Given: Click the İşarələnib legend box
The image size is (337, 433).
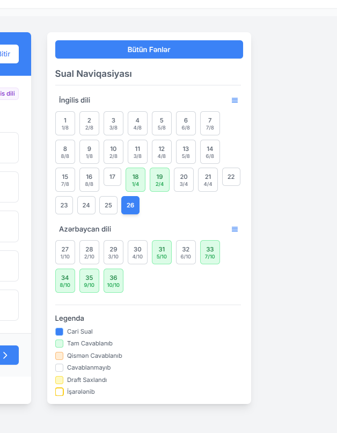Looking at the screenshot, I should pyautogui.click(x=59, y=392).
